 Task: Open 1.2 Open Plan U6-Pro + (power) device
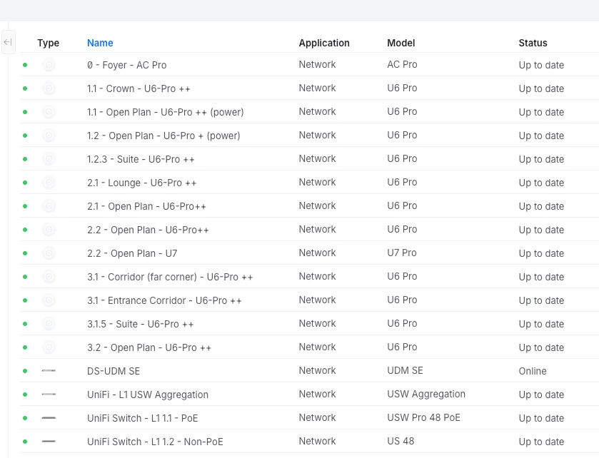163,136
